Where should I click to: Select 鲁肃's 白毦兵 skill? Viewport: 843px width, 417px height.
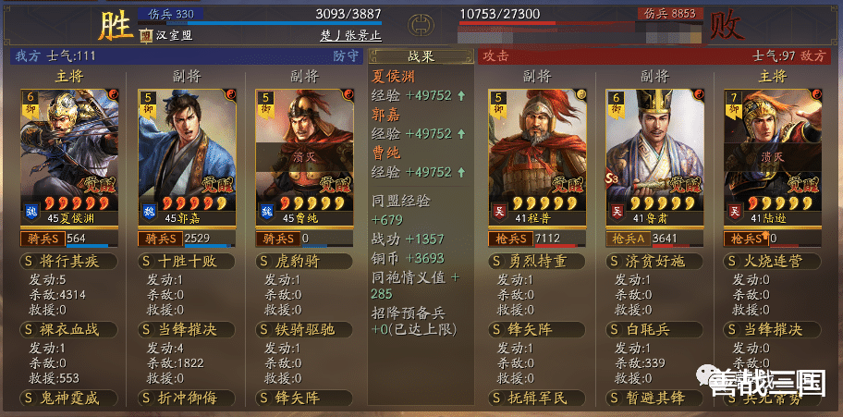(654, 330)
